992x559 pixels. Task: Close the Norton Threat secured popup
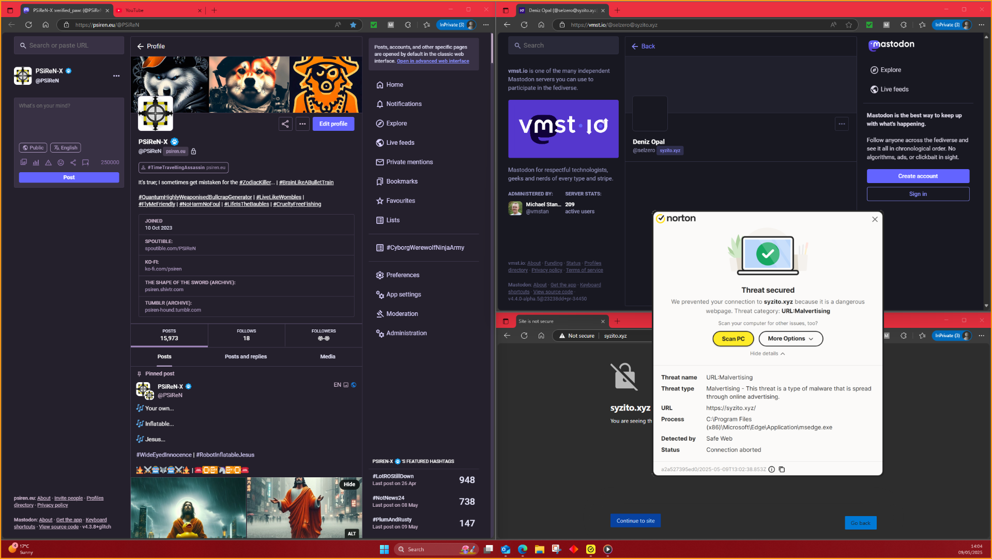click(x=875, y=219)
